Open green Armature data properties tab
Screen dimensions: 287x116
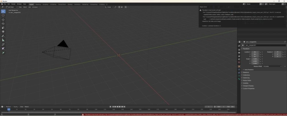click(239, 76)
